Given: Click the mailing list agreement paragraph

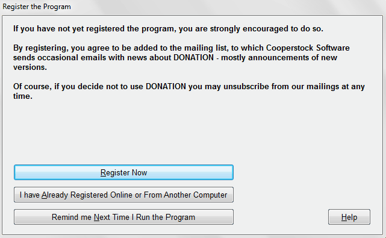Looking at the screenshot, I should pyautogui.click(x=181, y=57).
